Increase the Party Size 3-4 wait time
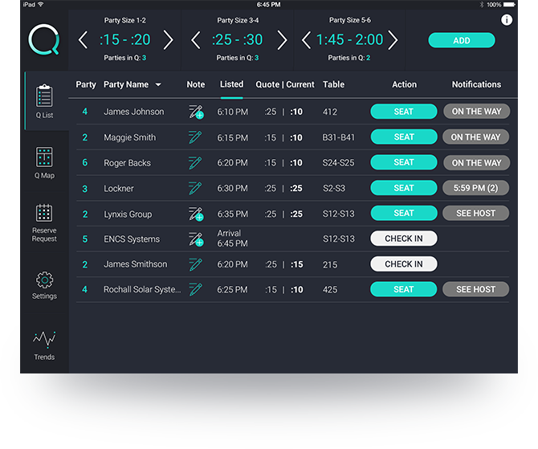Image resolution: width=538 pixels, height=449 pixels. (282, 40)
